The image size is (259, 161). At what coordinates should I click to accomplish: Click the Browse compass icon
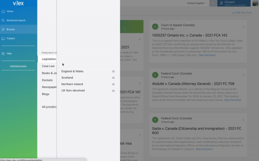click(3, 29)
